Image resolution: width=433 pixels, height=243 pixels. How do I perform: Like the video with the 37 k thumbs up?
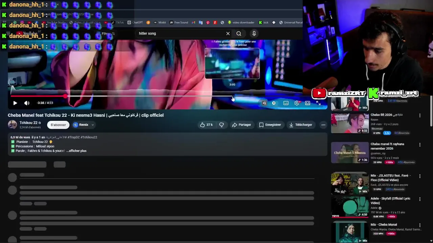206,125
